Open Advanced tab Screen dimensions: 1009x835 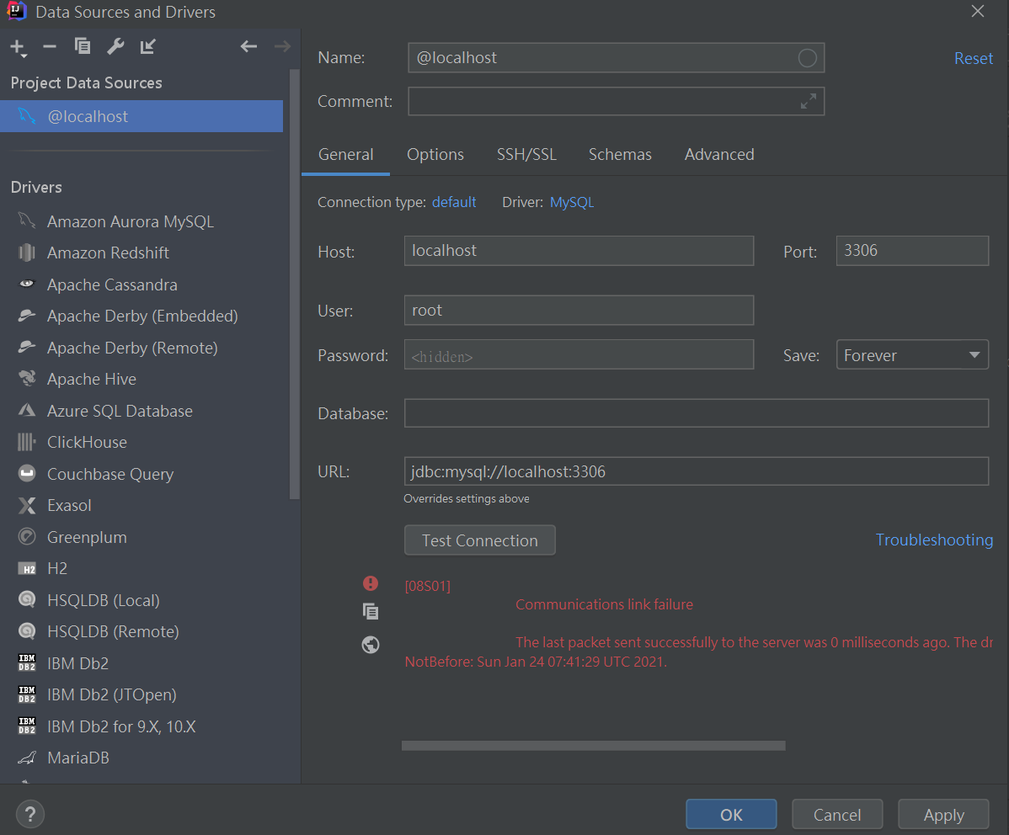(x=718, y=154)
